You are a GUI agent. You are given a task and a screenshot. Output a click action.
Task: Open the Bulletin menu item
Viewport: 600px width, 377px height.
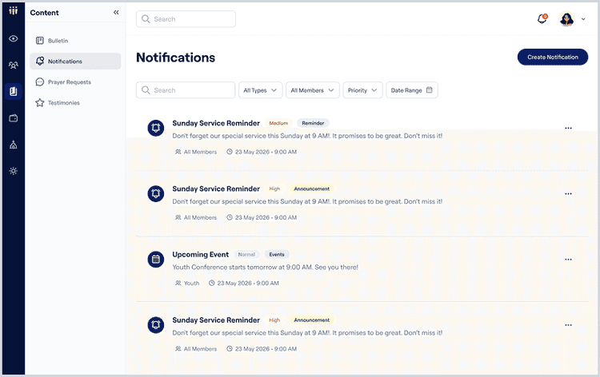(75, 41)
